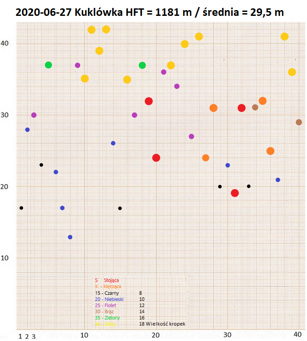Viewport: 307px width, 341px height.
Task: Click the "25 - Fiolet" legend entry
Action: coord(105,305)
